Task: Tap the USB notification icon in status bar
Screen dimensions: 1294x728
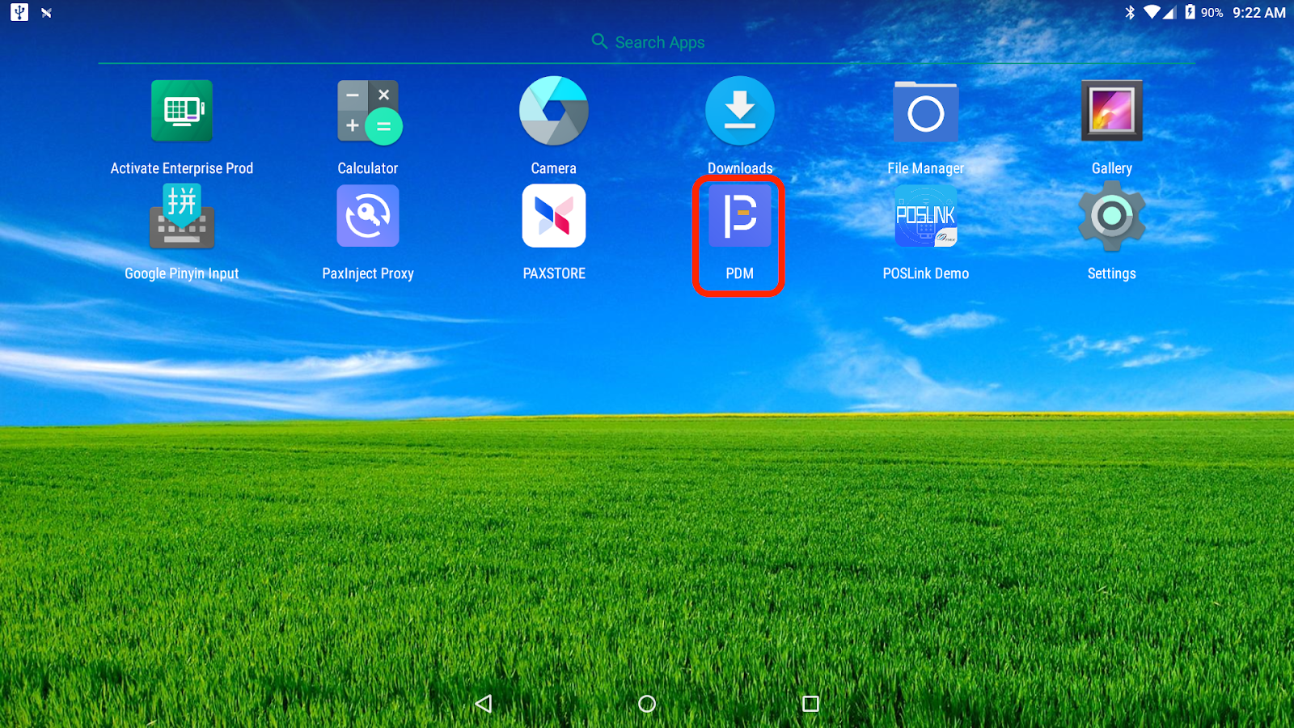Action: tap(19, 12)
